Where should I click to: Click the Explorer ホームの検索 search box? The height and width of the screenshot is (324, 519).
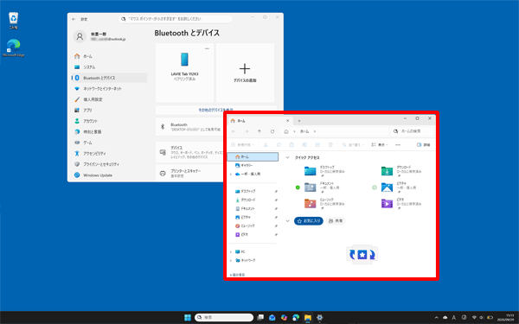pos(412,131)
